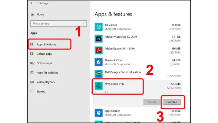Image resolution: width=218 pixels, height=123 pixels.
Task: Click the Default apps icon
Action: pos(32,53)
